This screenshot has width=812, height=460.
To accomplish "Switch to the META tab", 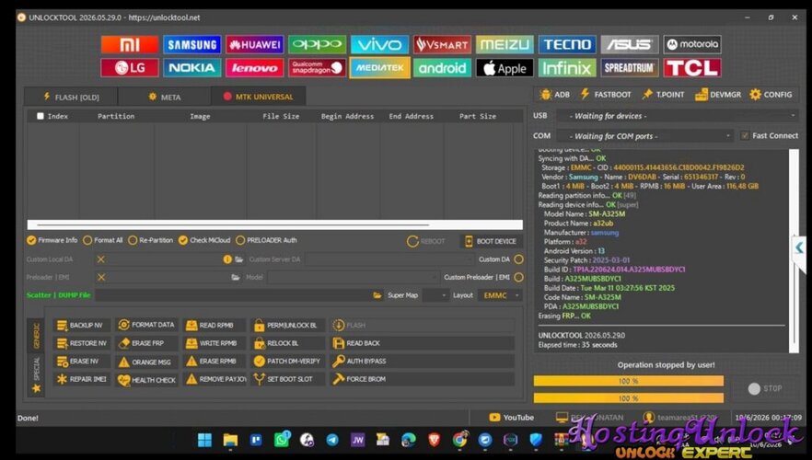I will point(164,97).
